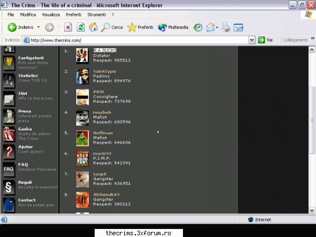This screenshot has width=316, height=237.
Task: Click the Print toolbar icon
Action: point(225,27)
